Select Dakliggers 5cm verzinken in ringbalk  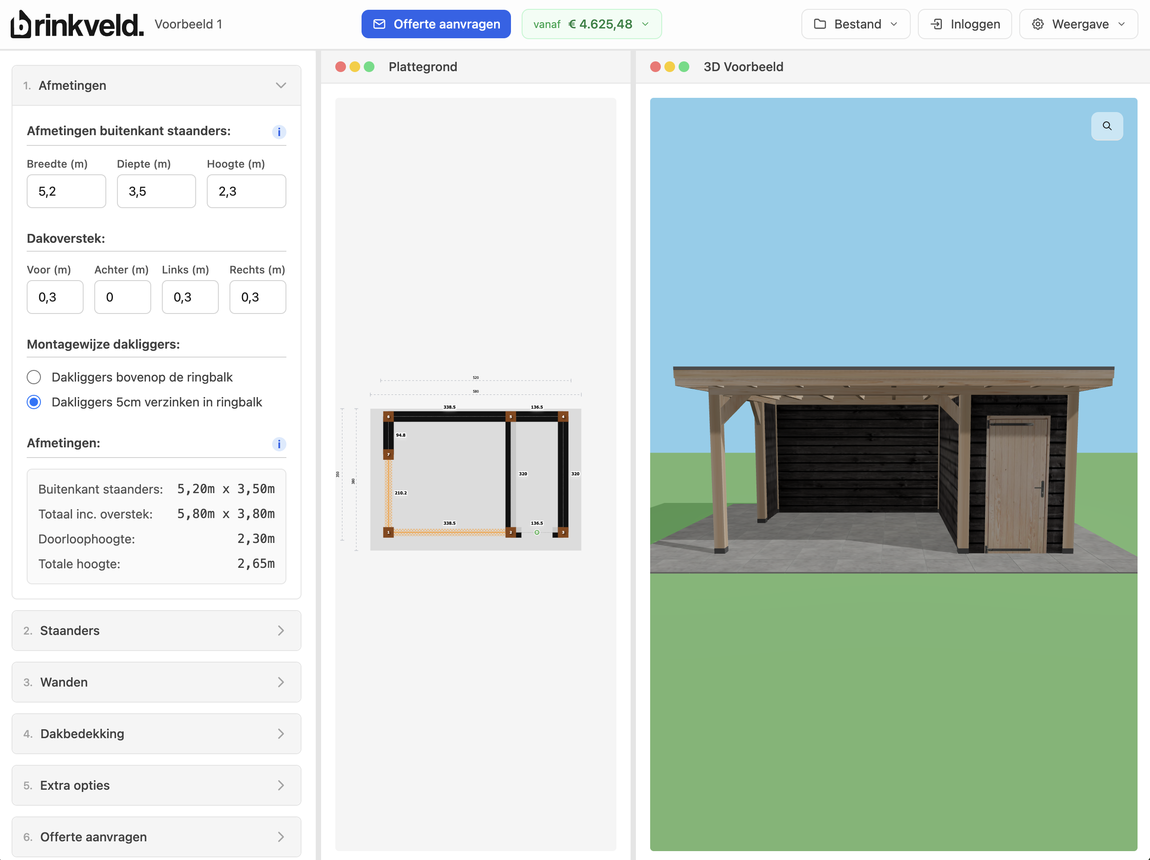(34, 402)
